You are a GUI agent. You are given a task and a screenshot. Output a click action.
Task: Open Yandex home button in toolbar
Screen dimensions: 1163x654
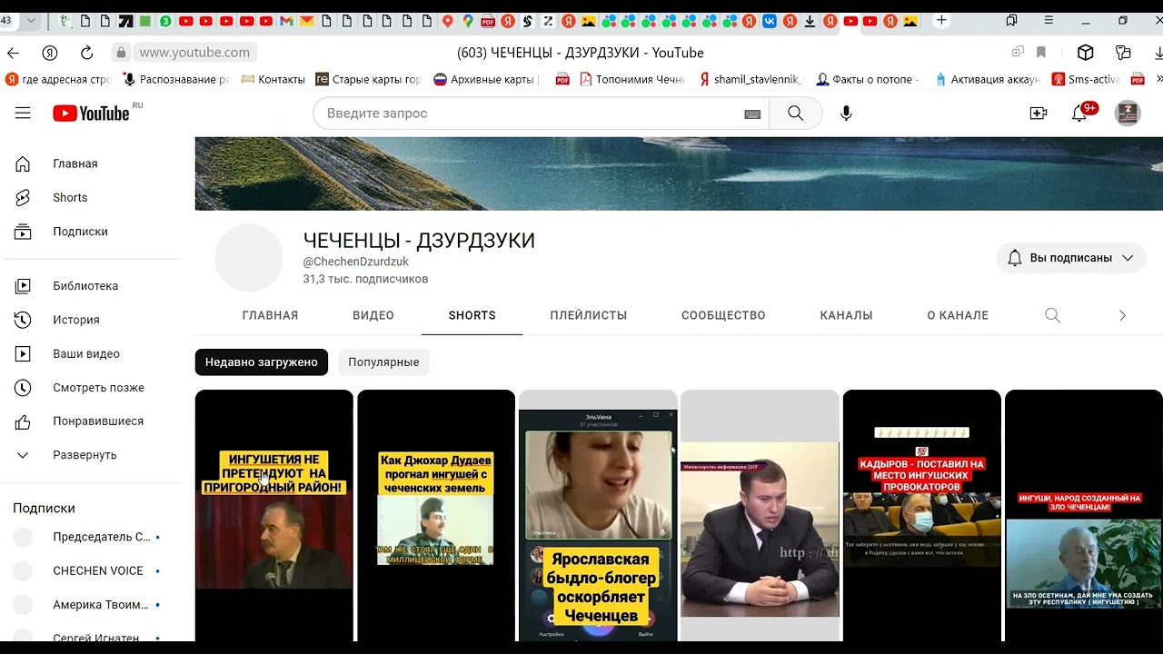coord(50,53)
